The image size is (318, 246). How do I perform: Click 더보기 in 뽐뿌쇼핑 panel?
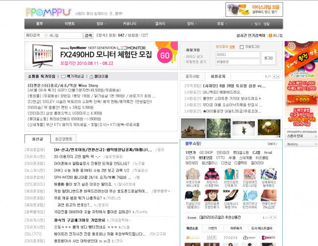272,144
